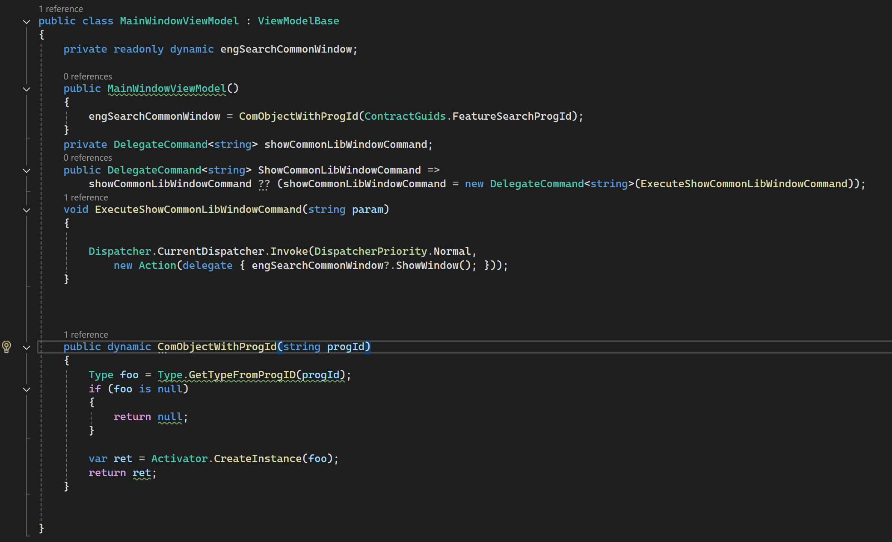This screenshot has width=892, height=542.
Task: Click the DispatcherPriority type name
Action: [x=370, y=251]
